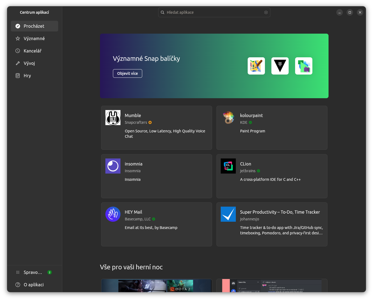Open the Discord screenshot thumbnail

pyautogui.click(x=272, y=286)
